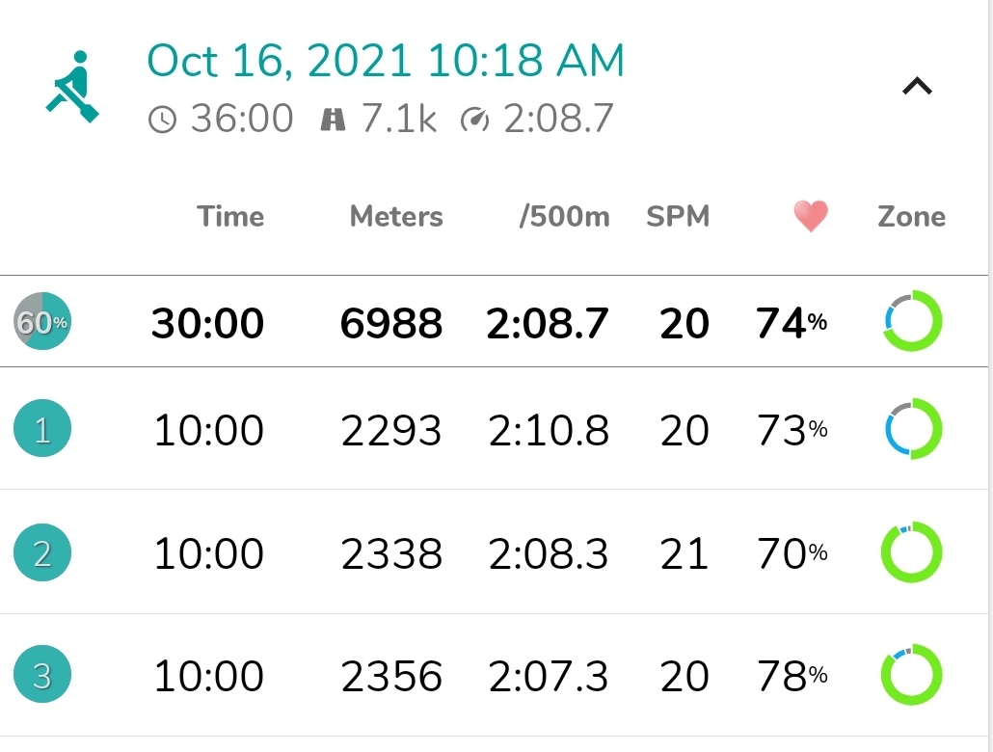Click the 60% pie summary badge
This screenshot has width=993, height=752.
42,321
